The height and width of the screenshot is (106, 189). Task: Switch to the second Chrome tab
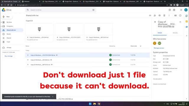pos(31,1)
